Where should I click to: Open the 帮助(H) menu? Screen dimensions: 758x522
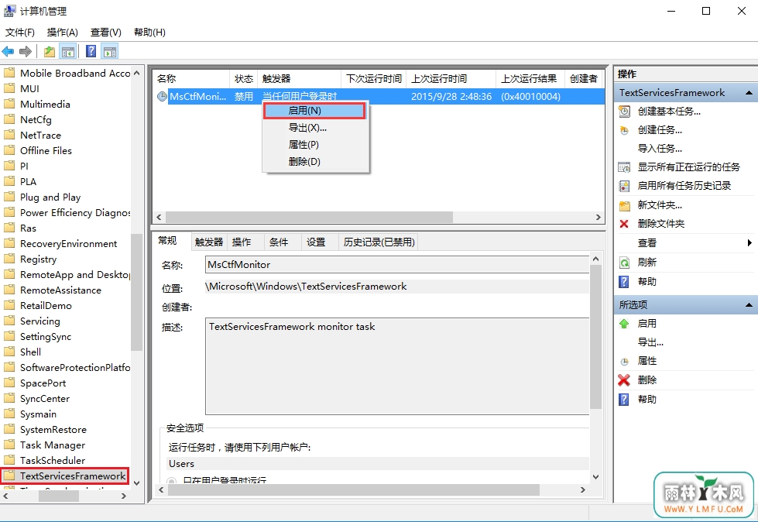[x=149, y=33]
